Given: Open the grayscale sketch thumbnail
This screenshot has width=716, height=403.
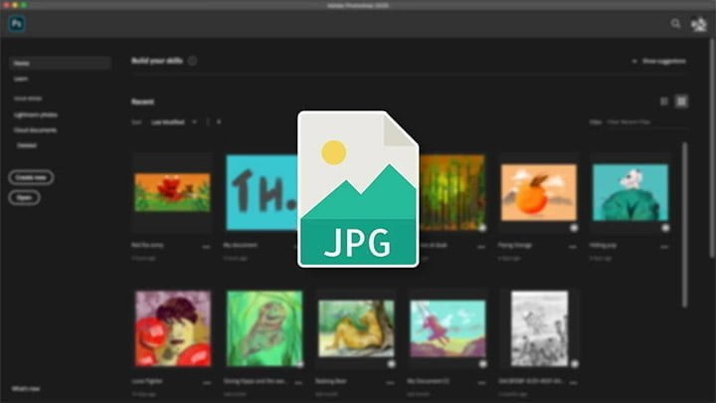Looking at the screenshot, I should point(539,328).
